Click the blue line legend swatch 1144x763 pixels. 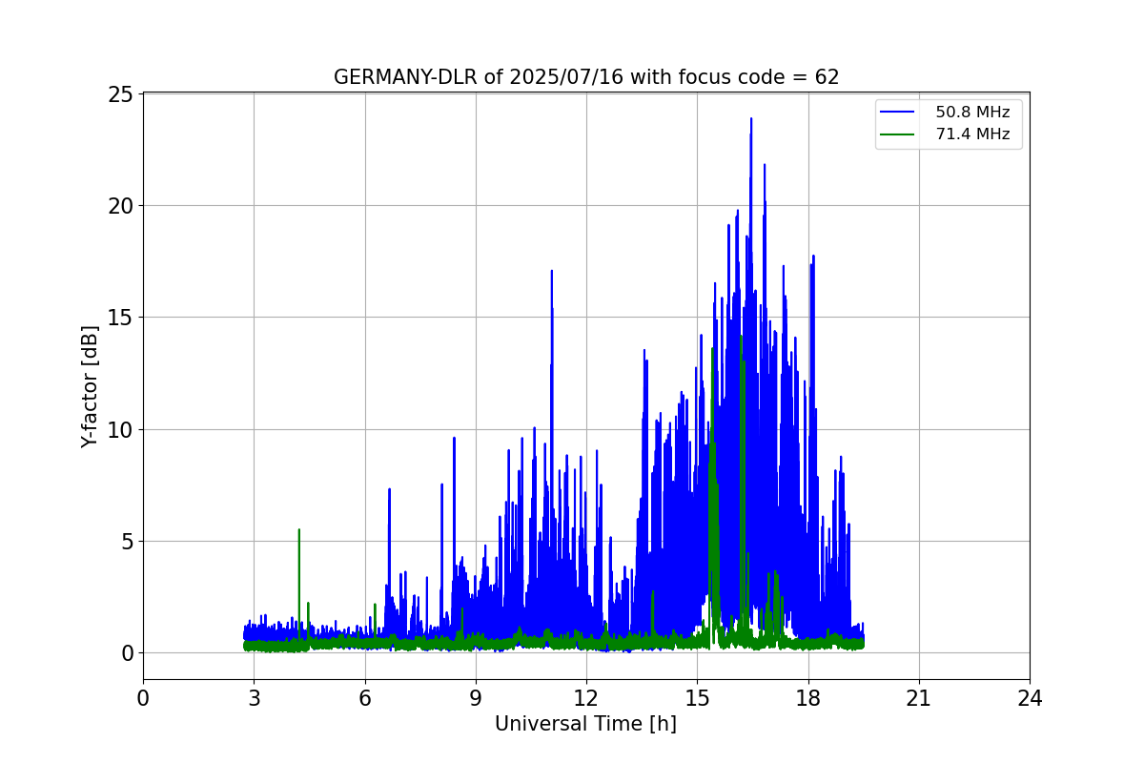pos(898,113)
